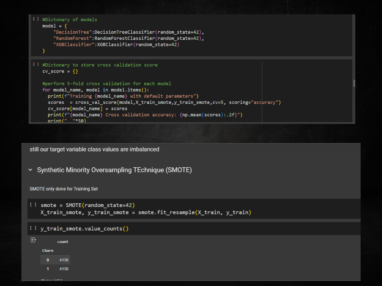The image size is (382, 286).
Task: Click the print 'Cross validation accuracy' line
Action: click(x=145, y=115)
